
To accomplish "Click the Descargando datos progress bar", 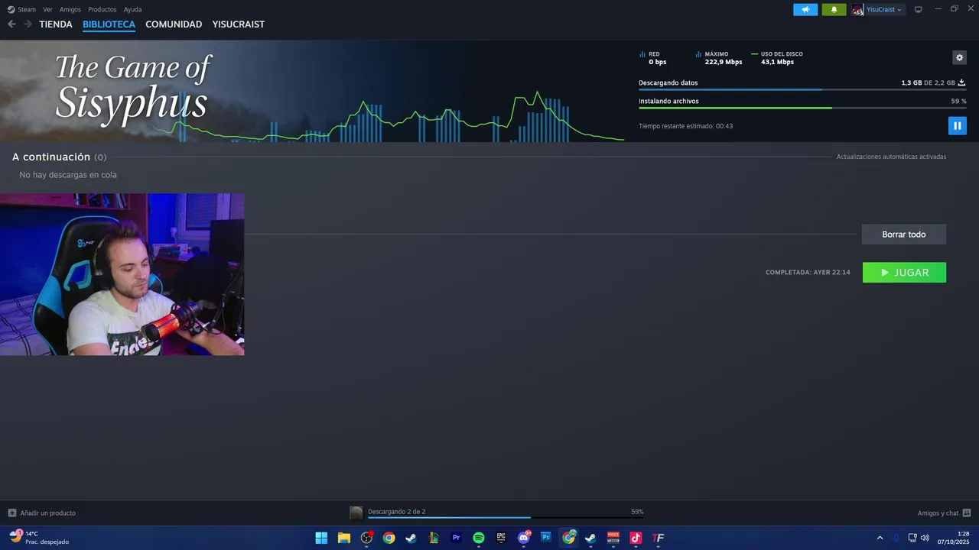I will click(x=802, y=90).
